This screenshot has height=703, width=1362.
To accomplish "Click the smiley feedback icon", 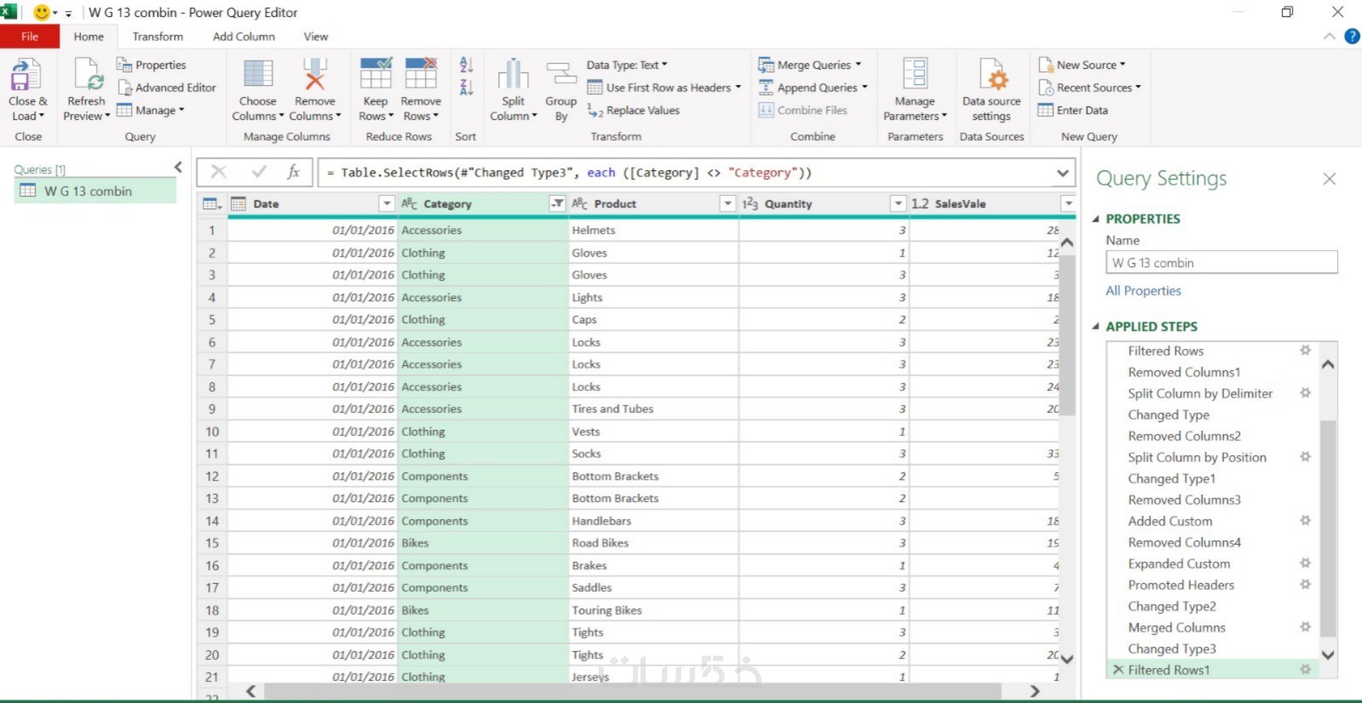I will point(41,12).
